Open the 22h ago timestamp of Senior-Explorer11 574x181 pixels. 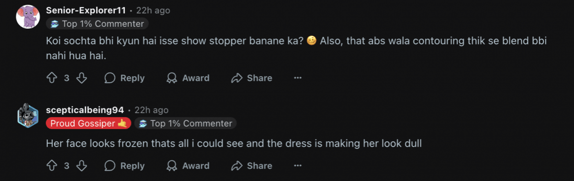tap(153, 11)
